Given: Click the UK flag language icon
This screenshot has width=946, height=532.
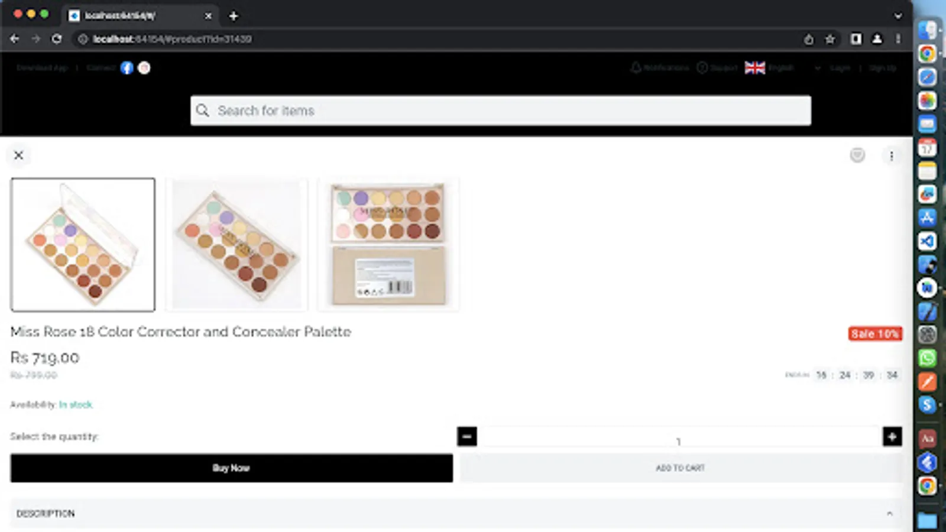Looking at the screenshot, I should point(755,68).
